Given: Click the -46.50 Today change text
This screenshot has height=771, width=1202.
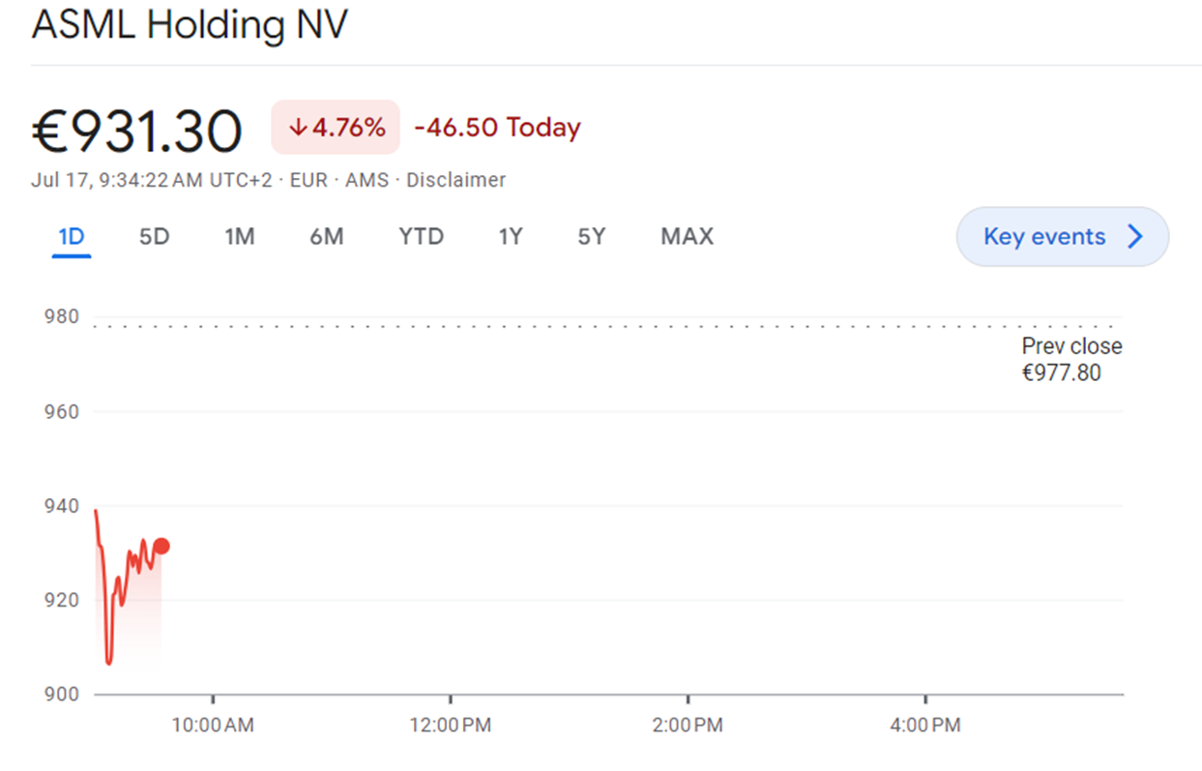Looking at the screenshot, I should [497, 128].
